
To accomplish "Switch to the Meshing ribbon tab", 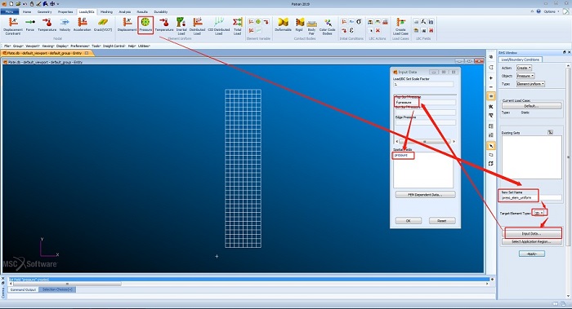I will pyautogui.click(x=106, y=11).
